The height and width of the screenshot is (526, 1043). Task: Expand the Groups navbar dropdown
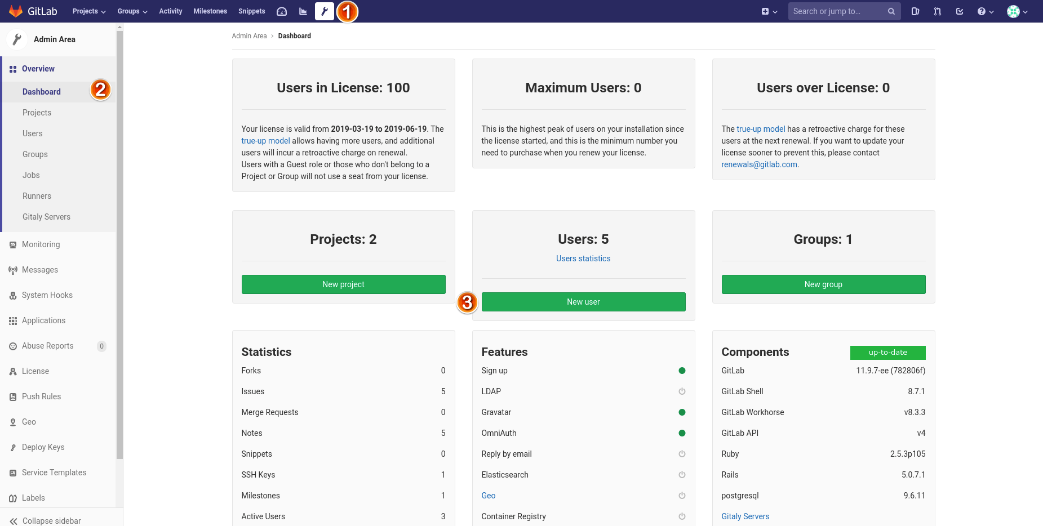tap(132, 11)
